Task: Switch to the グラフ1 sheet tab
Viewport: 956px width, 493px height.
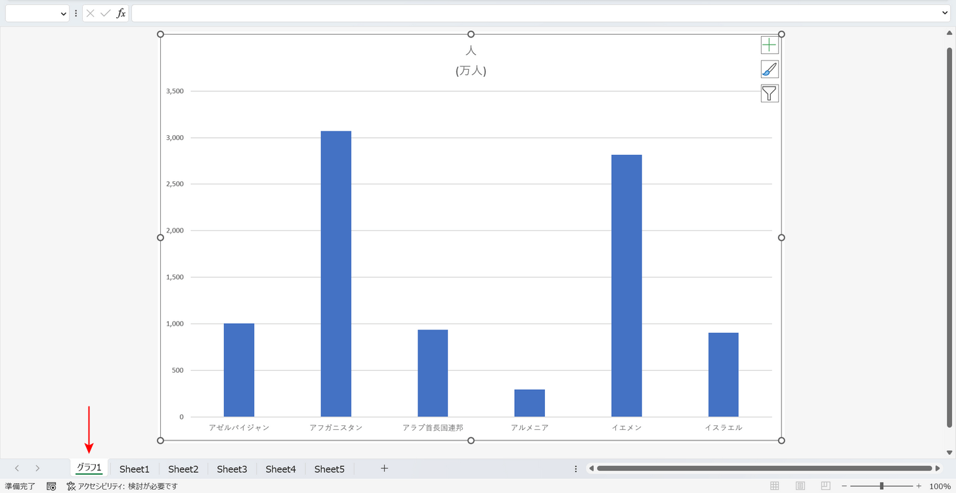Action: [x=89, y=468]
